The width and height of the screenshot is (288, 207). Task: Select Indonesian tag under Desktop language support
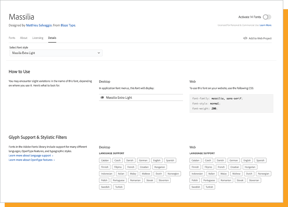(x=107, y=174)
